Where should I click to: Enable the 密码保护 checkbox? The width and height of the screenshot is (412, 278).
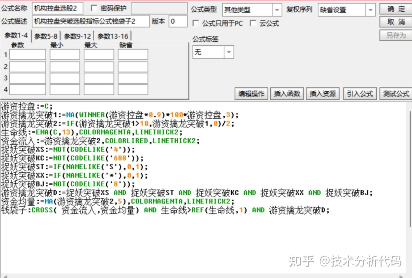(94, 8)
